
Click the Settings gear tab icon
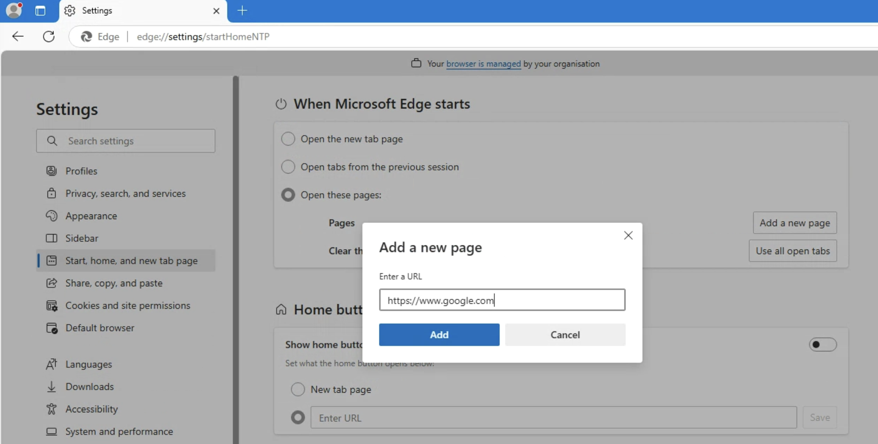(70, 11)
